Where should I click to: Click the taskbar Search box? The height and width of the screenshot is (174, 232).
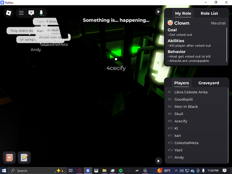(x=37, y=171)
